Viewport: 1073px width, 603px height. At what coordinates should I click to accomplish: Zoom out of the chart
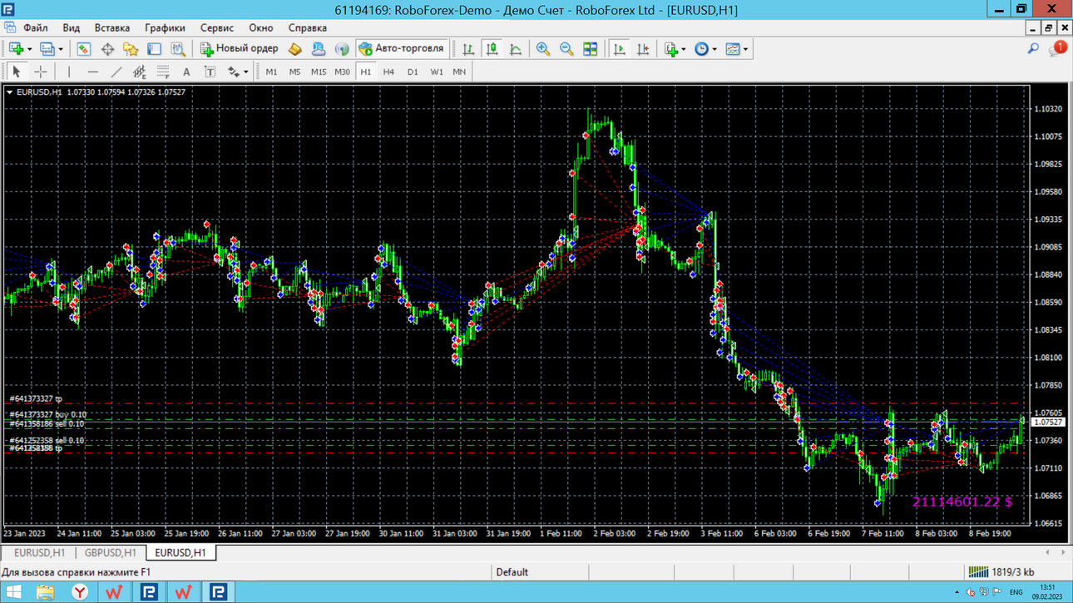(x=566, y=49)
